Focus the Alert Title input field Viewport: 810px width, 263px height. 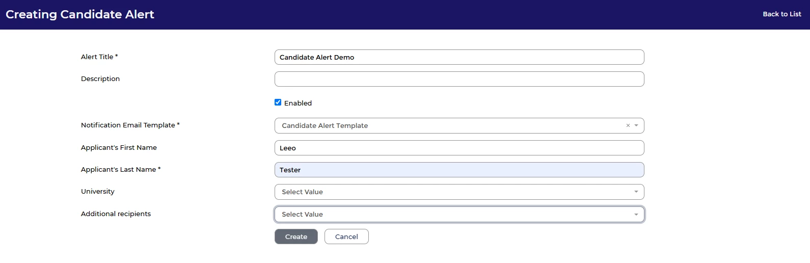click(x=459, y=57)
